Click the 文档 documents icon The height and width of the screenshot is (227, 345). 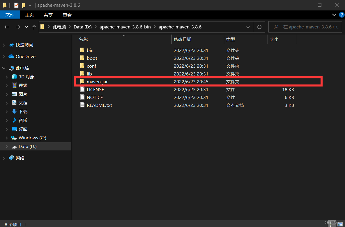pyautogui.click(x=14, y=103)
